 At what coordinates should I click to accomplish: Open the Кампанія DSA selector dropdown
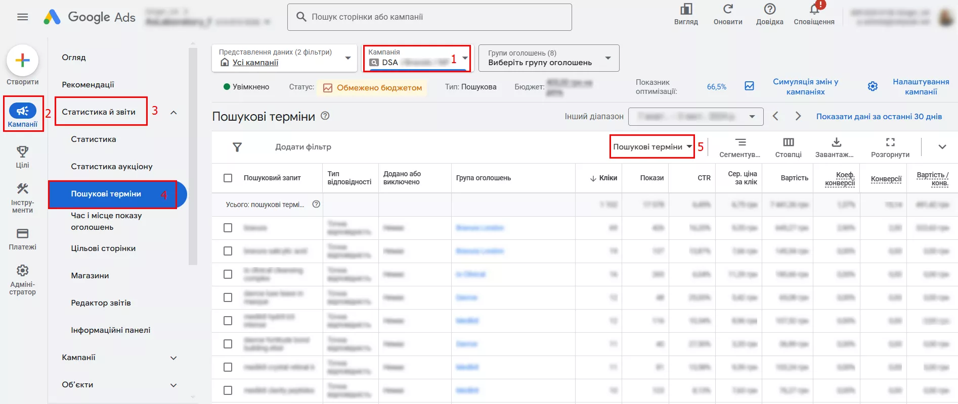click(417, 58)
